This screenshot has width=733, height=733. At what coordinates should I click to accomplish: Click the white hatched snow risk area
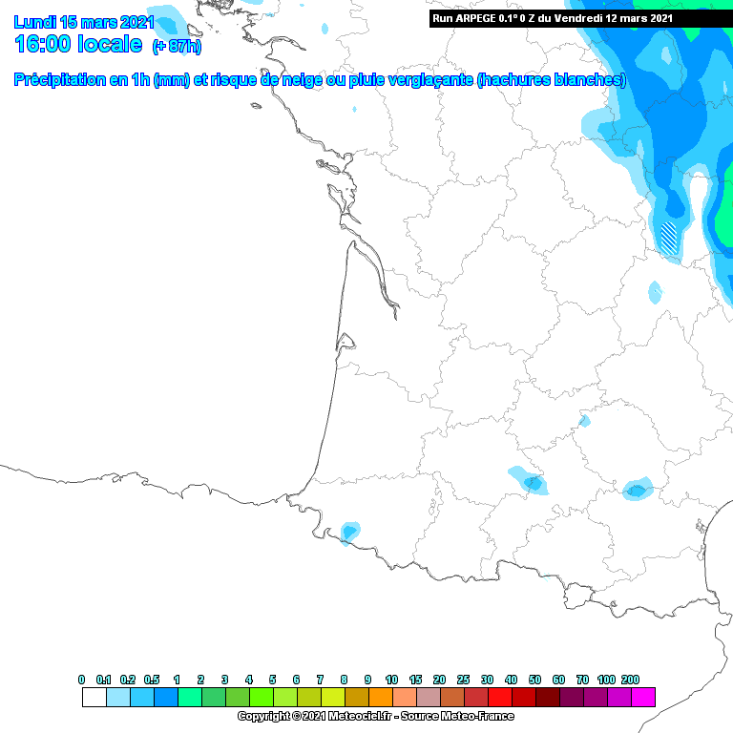click(x=670, y=236)
